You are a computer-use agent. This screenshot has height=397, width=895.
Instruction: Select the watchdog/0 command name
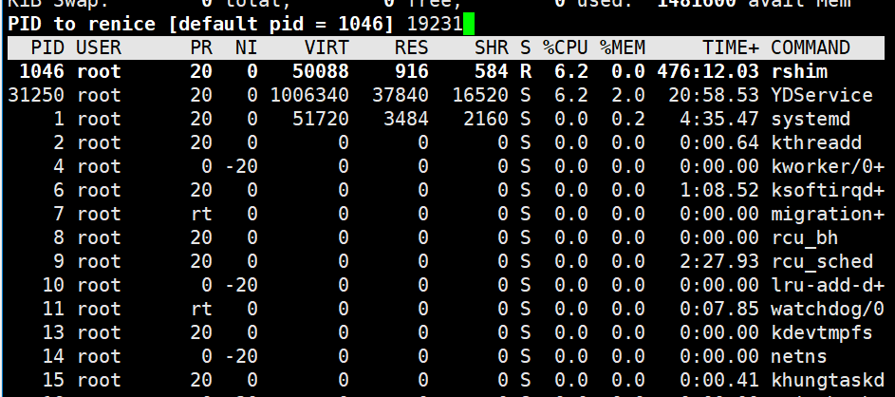(x=828, y=309)
